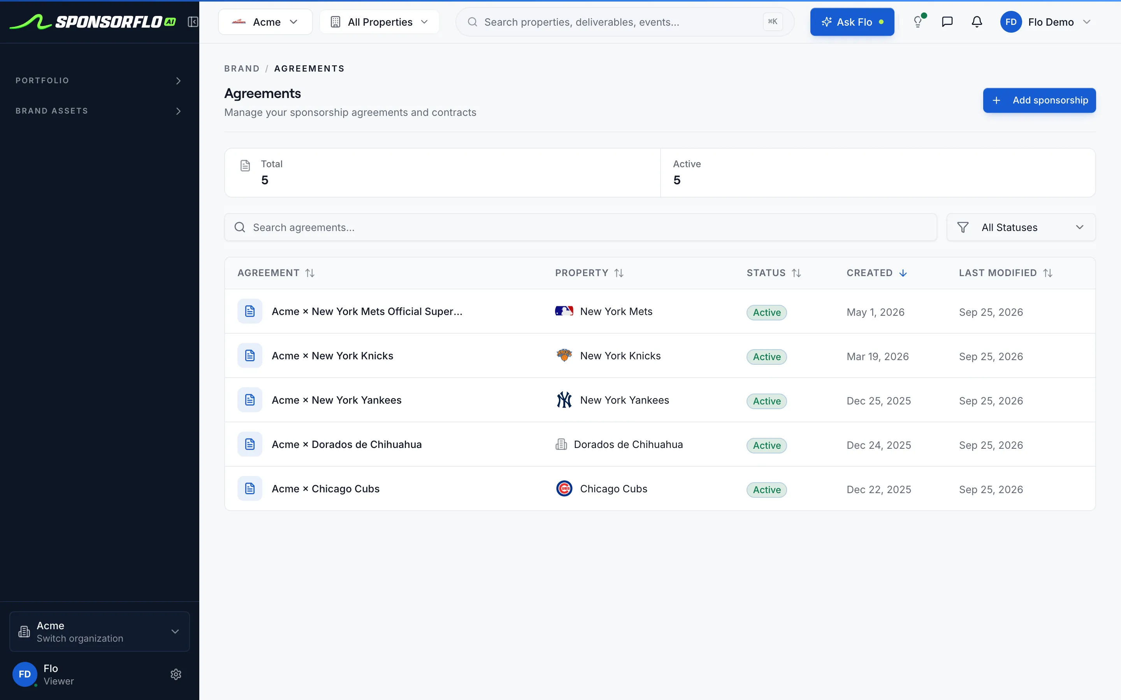Click the document icon for the New York Mets agreement
The height and width of the screenshot is (700, 1121).
click(250, 311)
